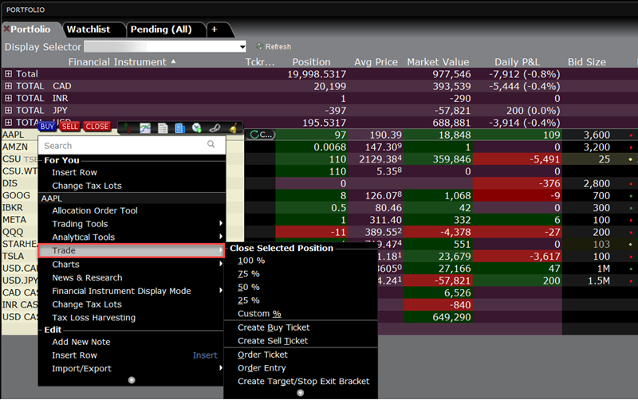
Task: Close 25 % of selected position
Action: point(249,301)
